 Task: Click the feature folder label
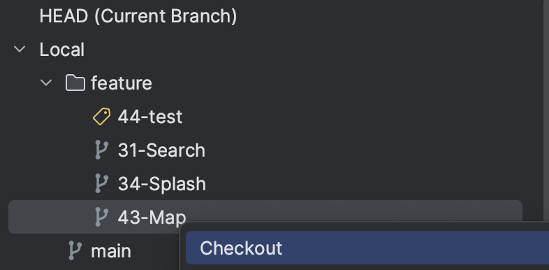point(122,83)
